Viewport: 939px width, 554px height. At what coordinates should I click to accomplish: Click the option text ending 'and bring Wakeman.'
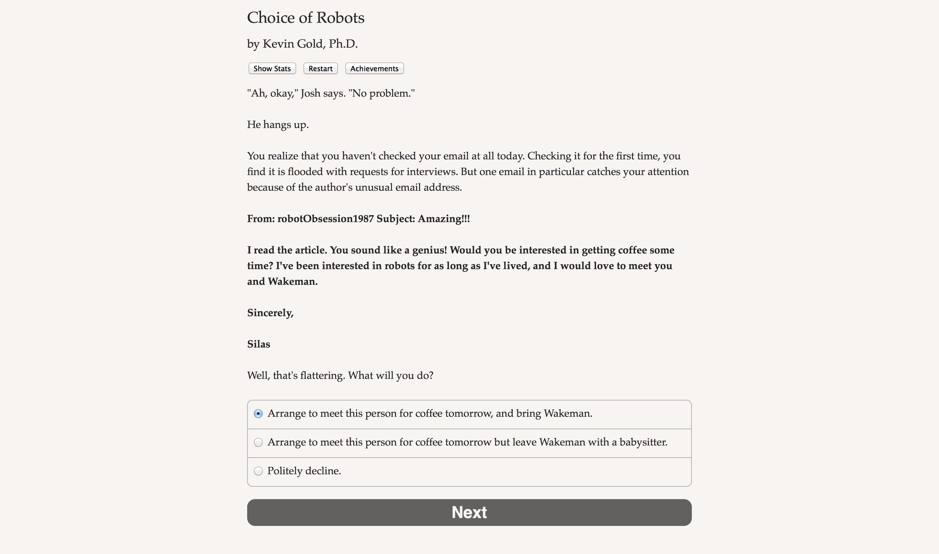430,414
